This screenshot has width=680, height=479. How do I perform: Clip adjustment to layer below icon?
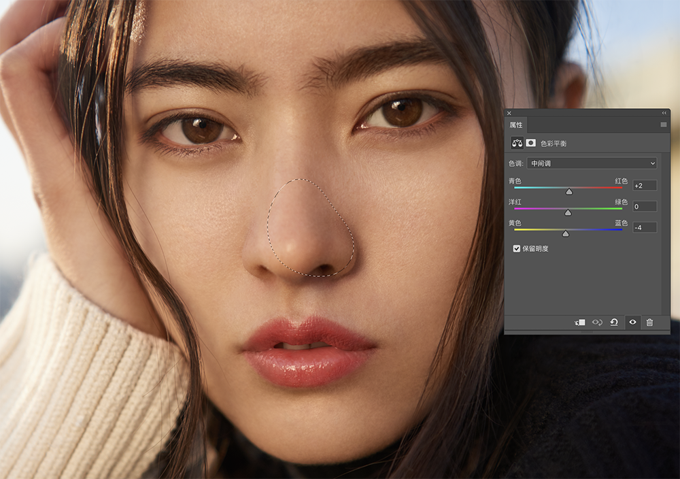click(x=580, y=323)
